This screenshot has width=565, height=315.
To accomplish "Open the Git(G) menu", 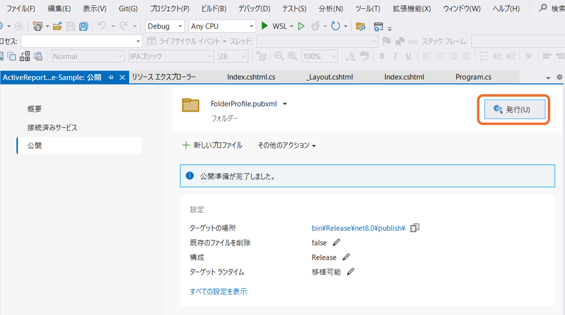I will 128,9.
